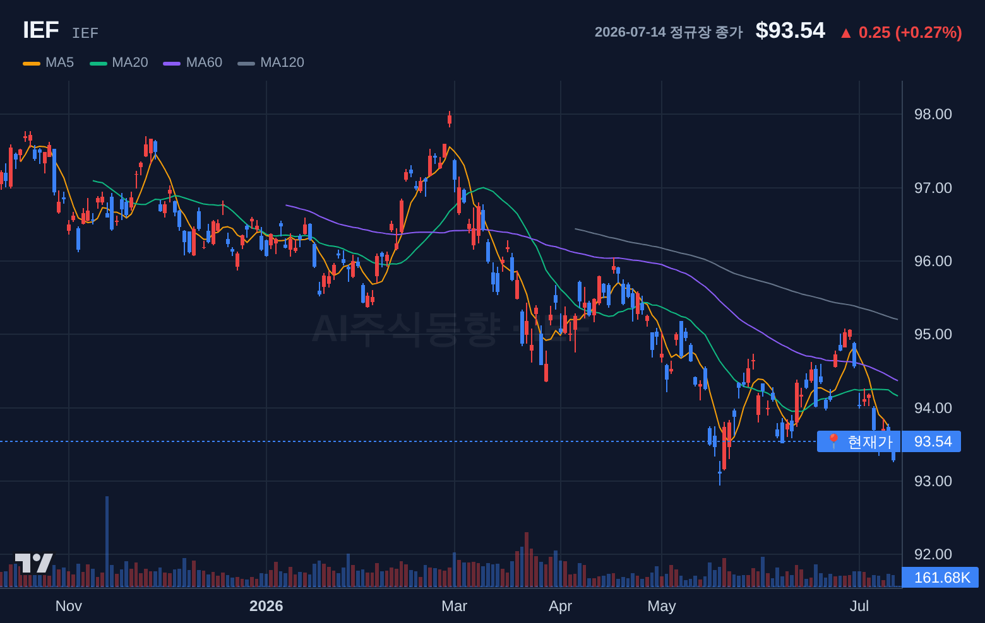Screen dimensions: 985x623
Task: Click the 161.68K volume tag
Action: point(940,578)
